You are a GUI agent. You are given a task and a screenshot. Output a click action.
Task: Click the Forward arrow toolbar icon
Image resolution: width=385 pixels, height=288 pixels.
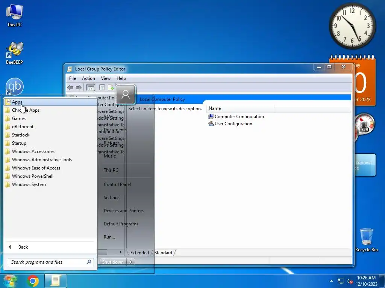(79, 87)
